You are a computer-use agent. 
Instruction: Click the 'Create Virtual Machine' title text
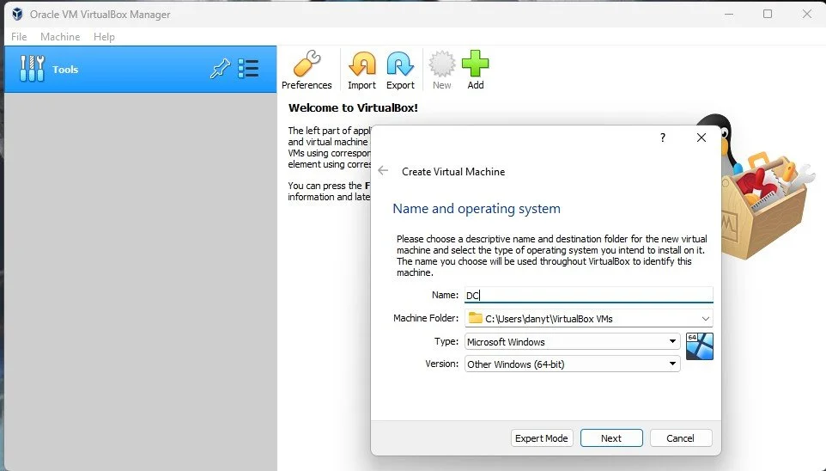coord(453,171)
